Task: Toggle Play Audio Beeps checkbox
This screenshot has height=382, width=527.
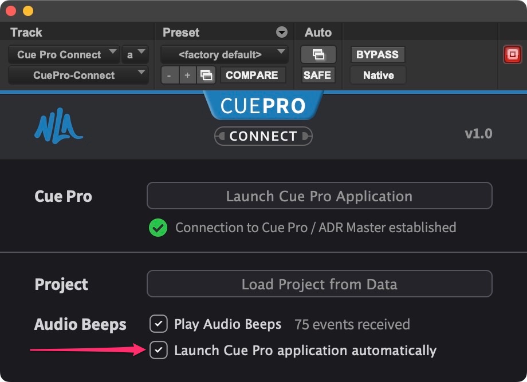Action: point(159,324)
